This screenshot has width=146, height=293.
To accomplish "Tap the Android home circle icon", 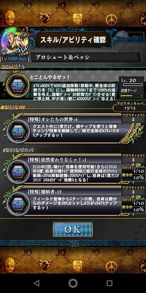I will (x=73, y=283).
